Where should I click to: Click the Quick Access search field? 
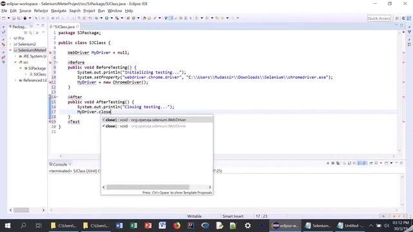click(x=379, y=18)
